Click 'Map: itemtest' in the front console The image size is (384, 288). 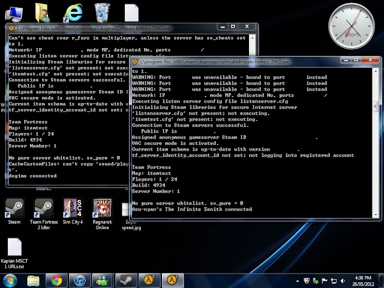tap(151, 173)
